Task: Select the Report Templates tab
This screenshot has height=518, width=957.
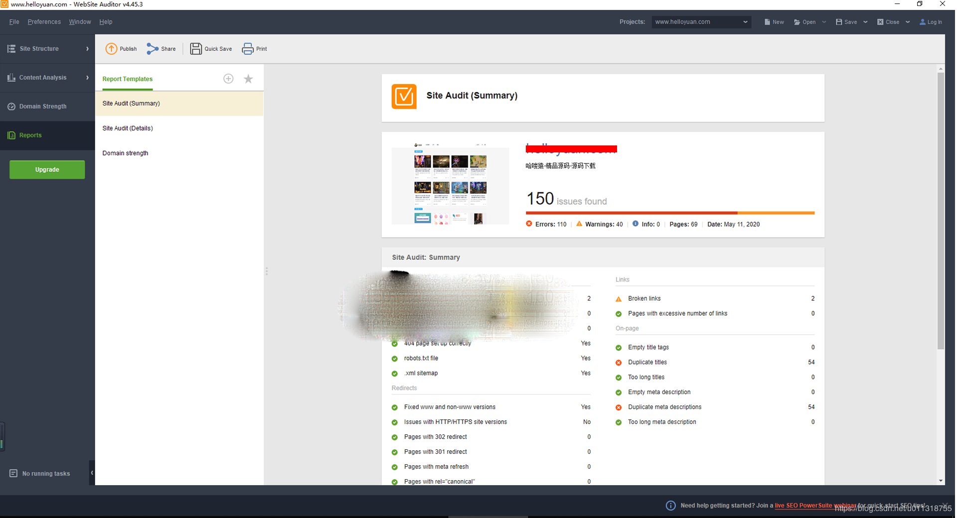Action: 128,79
